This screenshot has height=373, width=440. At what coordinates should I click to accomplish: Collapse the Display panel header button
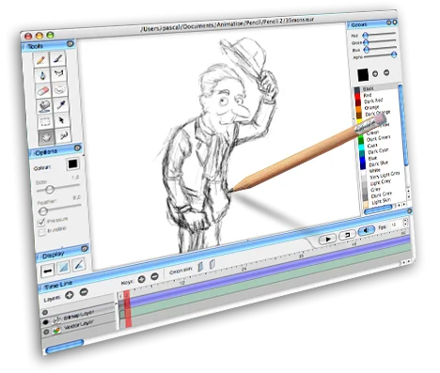point(85,249)
